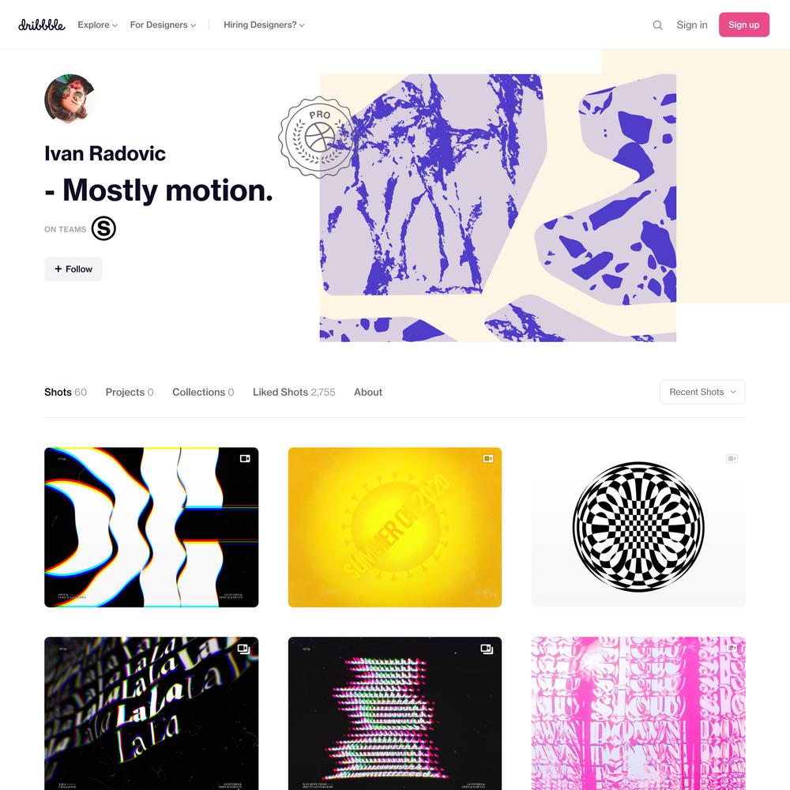Image resolution: width=790 pixels, height=790 pixels.
Task: Expand the For Designers menu
Action: pos(163,24)
